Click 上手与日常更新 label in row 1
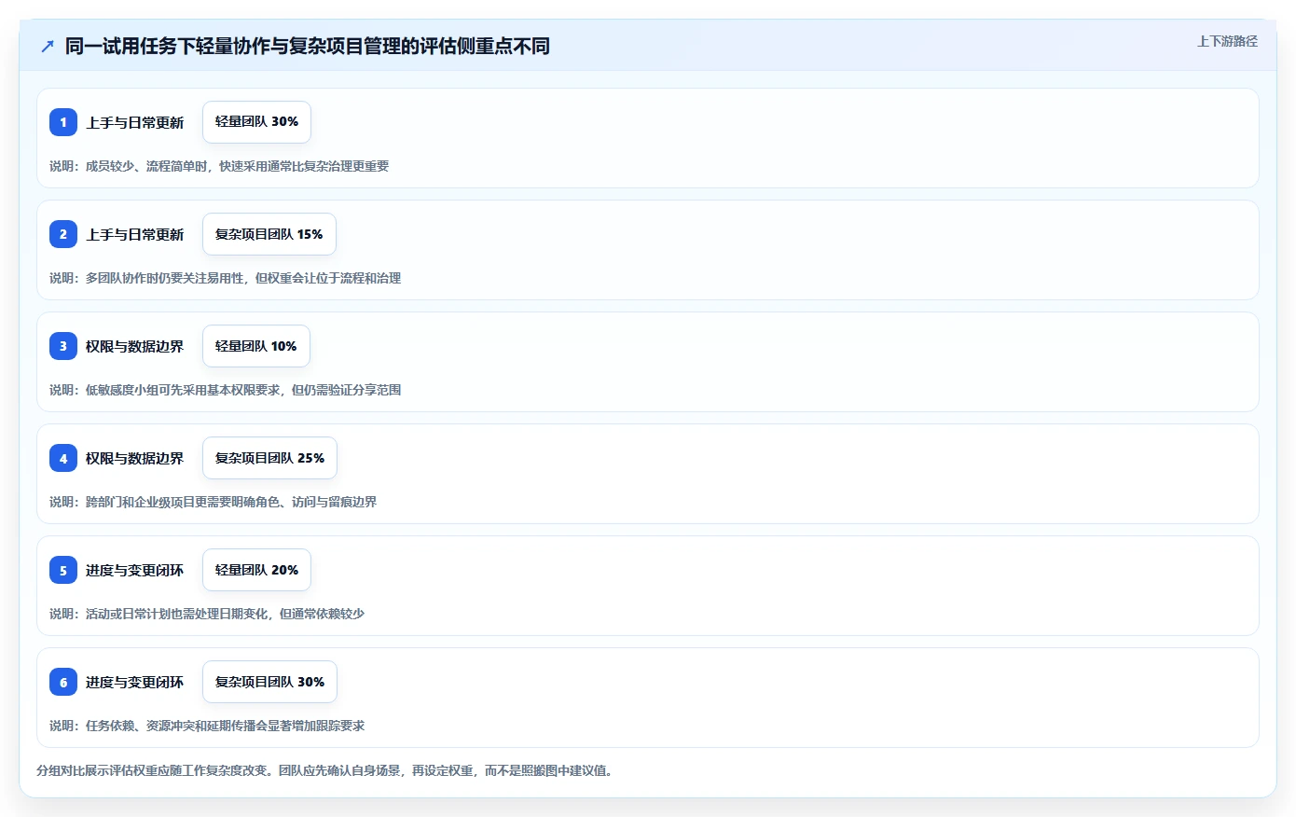Screen dimensions: 1296x817 (135, 122)
